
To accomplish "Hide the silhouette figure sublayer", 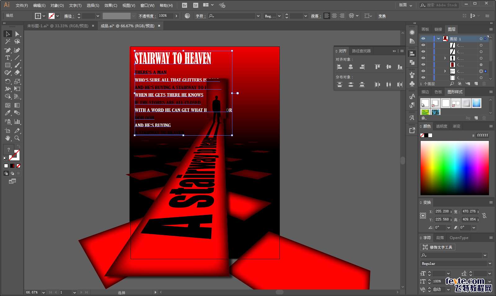I will click(x=423, y=58).
